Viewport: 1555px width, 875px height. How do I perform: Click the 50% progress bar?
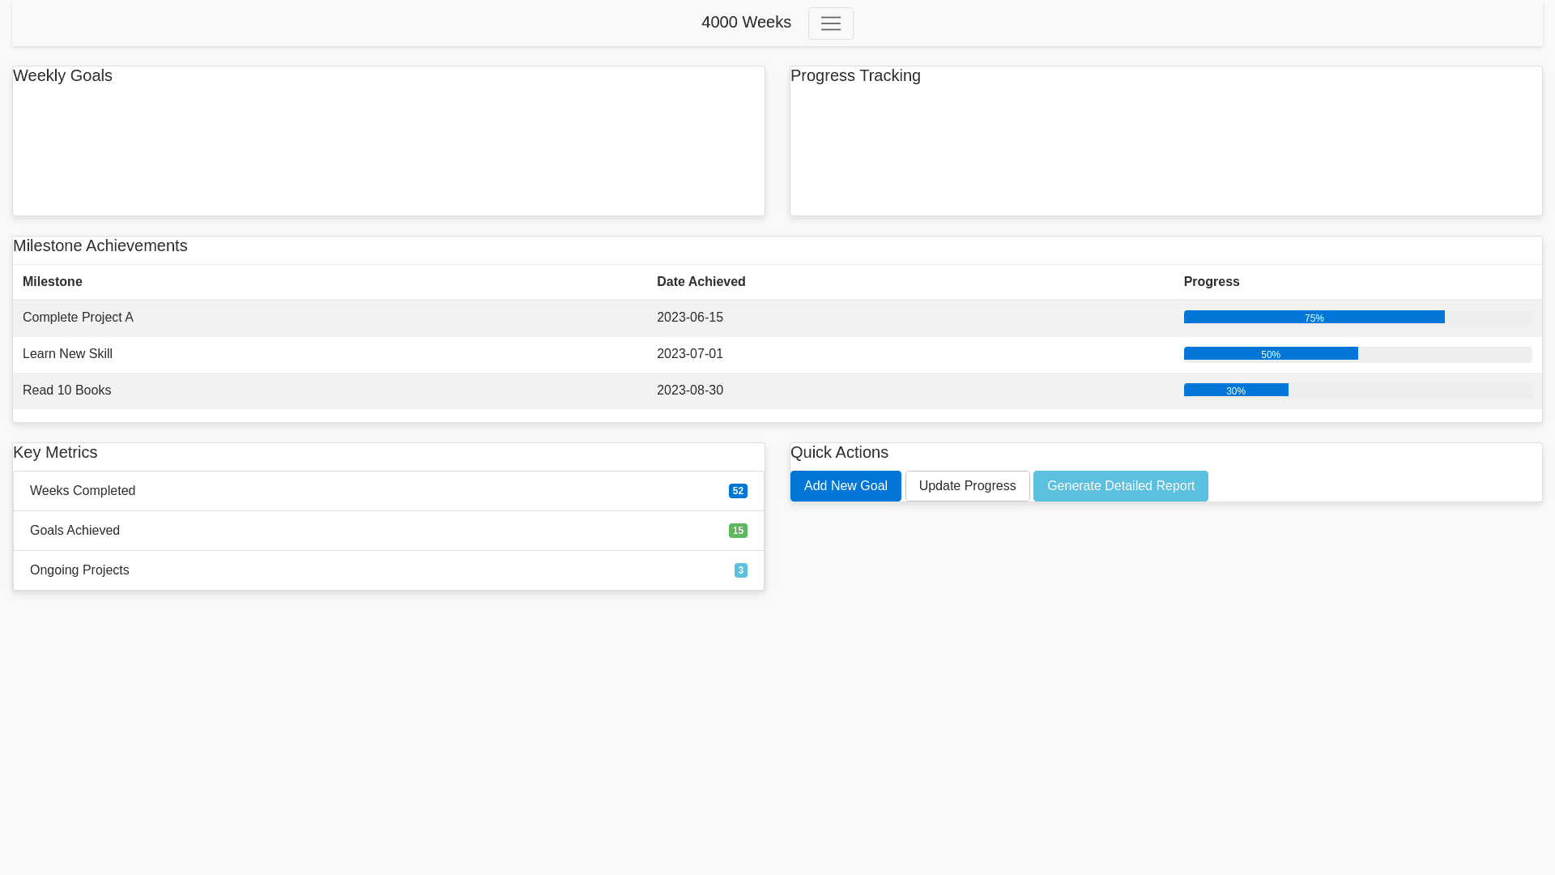tap(1270, 354)
